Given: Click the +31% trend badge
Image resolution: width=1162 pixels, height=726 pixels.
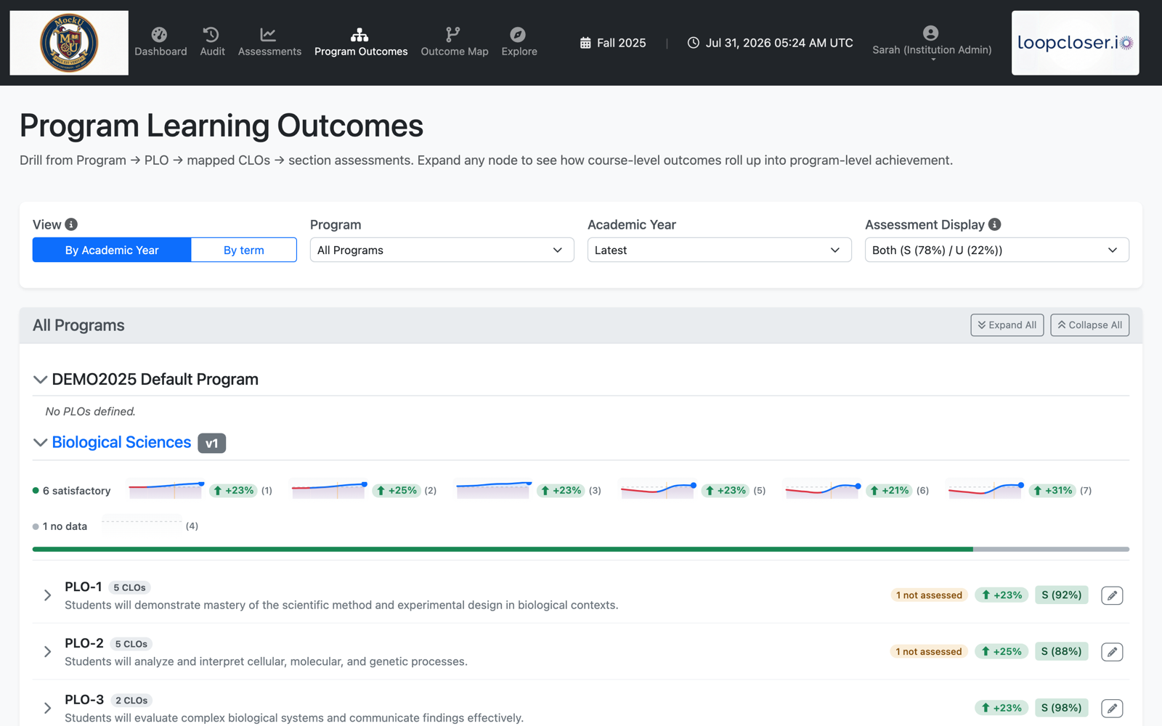Looking at the screenshot, I should pos(1052,491).
